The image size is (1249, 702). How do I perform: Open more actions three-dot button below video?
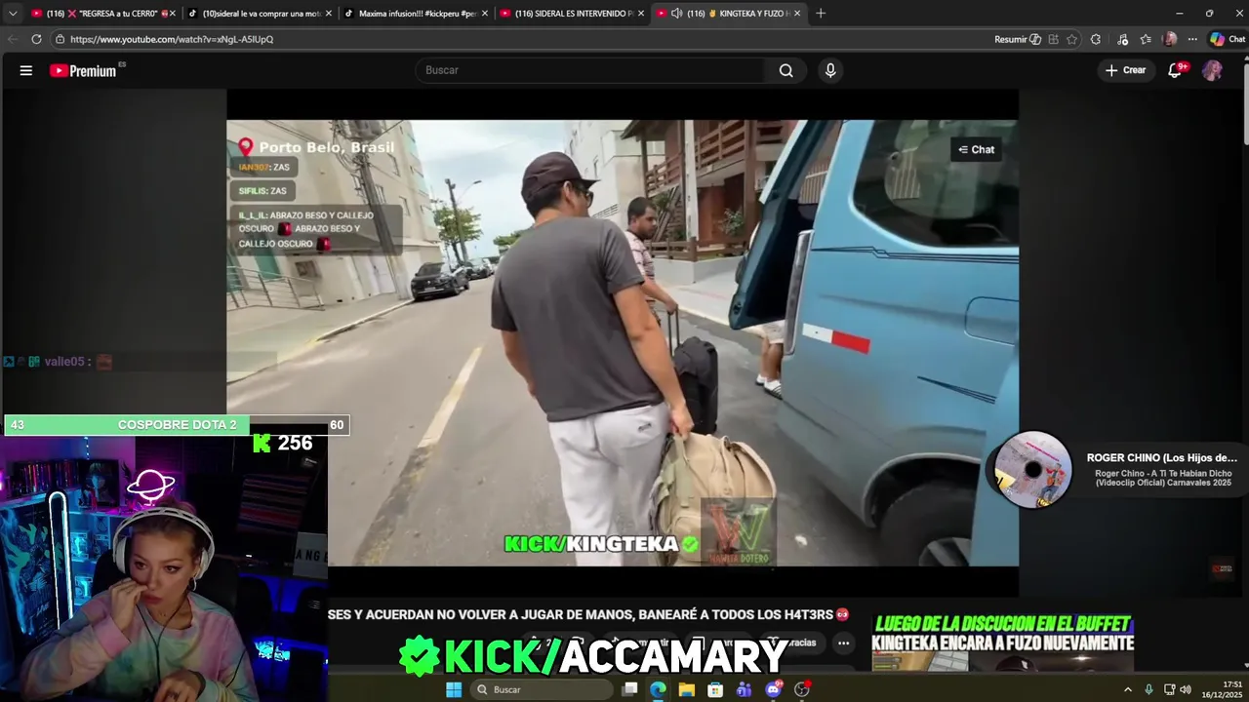tap(843, 643)
